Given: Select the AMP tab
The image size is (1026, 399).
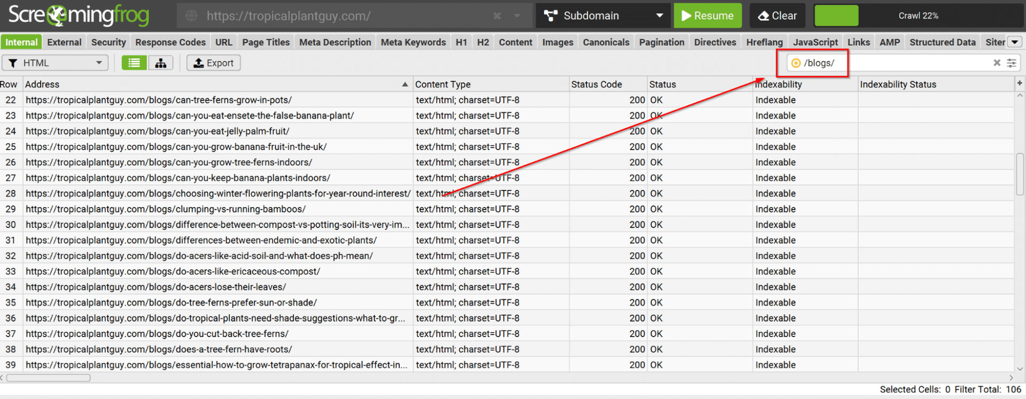Looking at the screenshot, I should click(x=890, y=42).
